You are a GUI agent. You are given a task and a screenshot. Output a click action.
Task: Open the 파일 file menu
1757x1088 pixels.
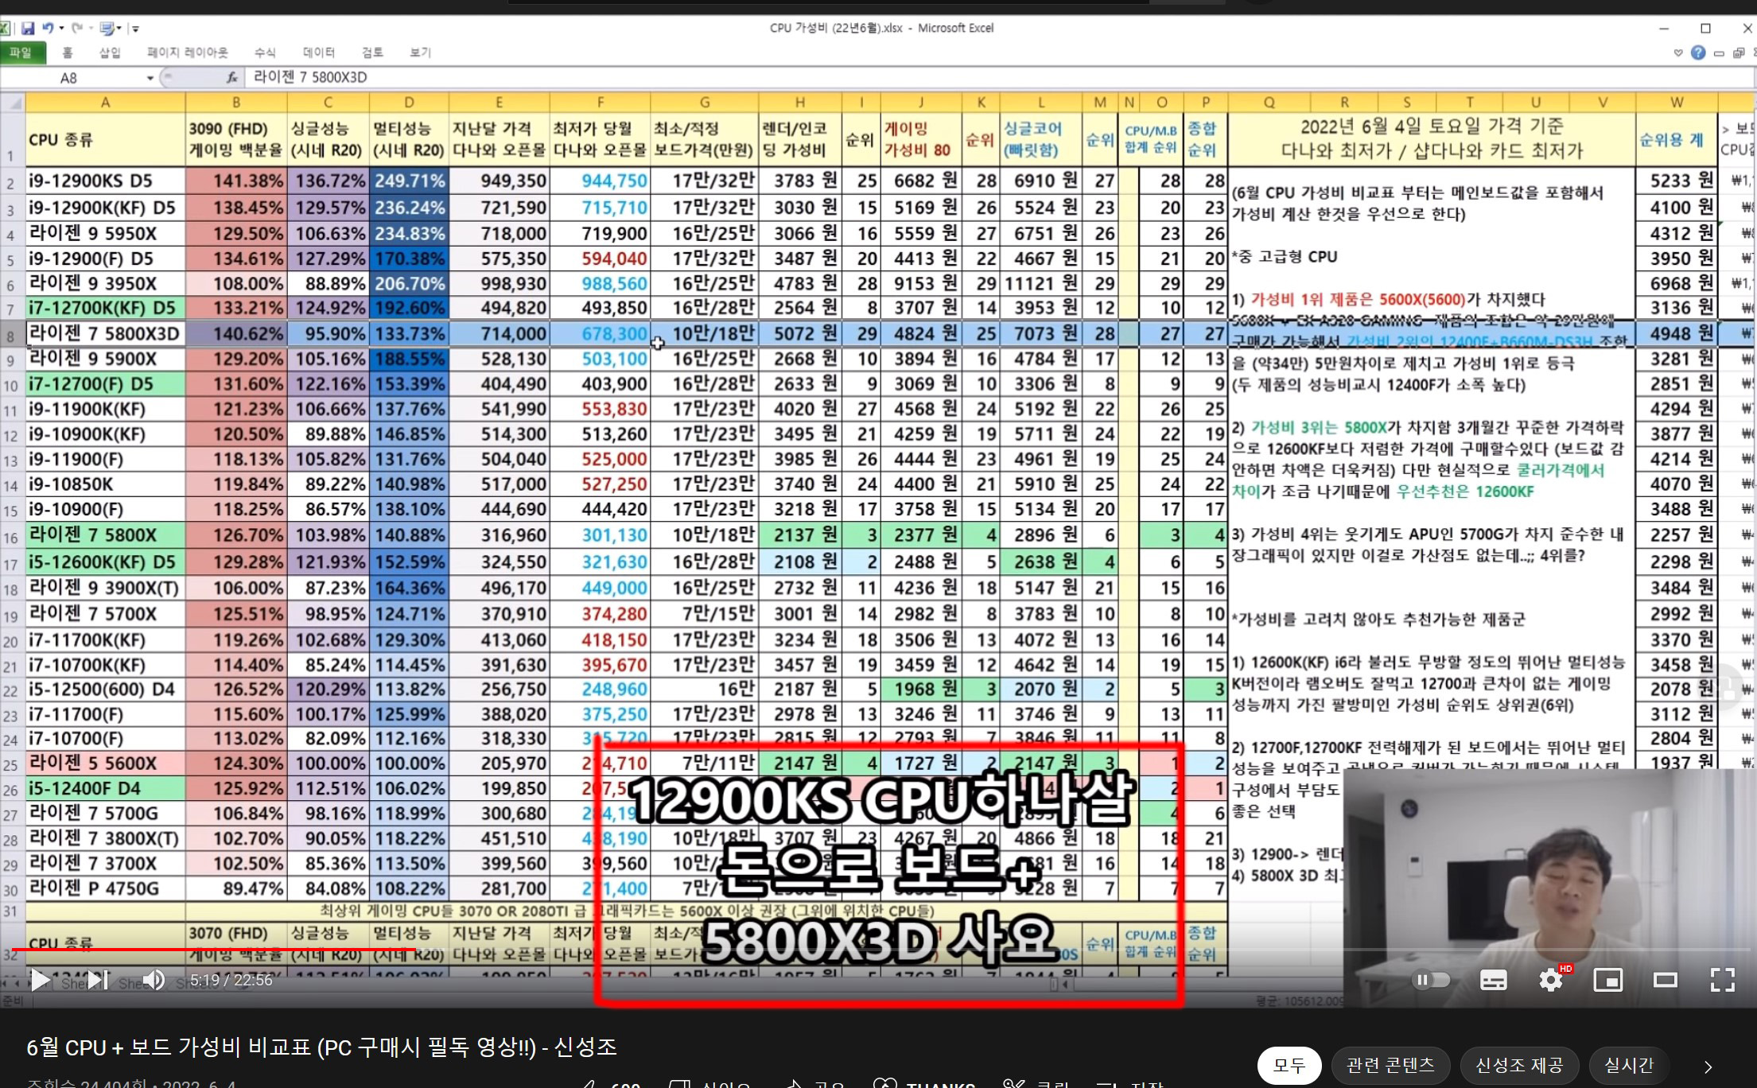tap(21, 52)
